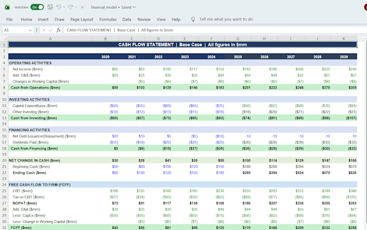The height and width of the screenshot is (230, 367).
Task: Go to the Page Layout tab
Action: click(x=81, y=19)
